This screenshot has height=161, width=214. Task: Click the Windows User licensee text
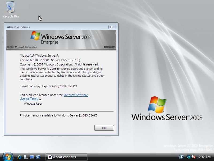33,104
